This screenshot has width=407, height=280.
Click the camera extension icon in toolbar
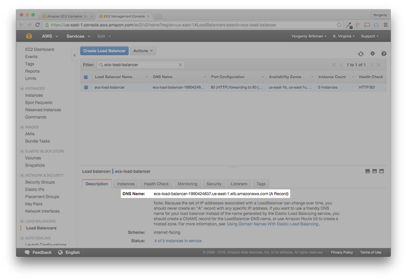click(376, 25)
